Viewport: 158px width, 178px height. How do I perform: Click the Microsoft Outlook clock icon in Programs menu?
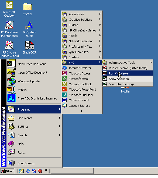click(x=64, y=84)
